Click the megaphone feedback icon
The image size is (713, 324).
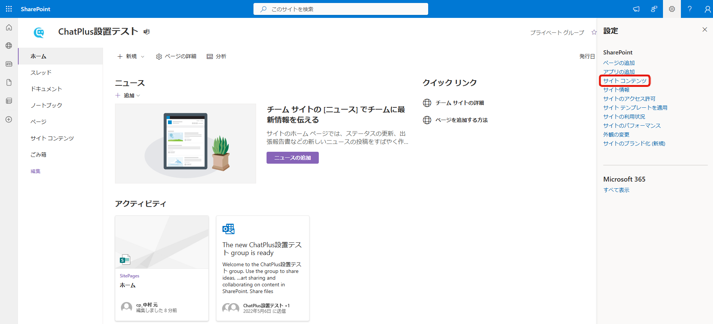click(x=636, y=9)
